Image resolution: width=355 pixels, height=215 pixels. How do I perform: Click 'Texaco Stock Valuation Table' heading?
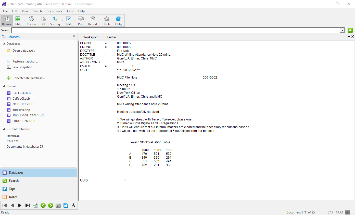point(149,142)
